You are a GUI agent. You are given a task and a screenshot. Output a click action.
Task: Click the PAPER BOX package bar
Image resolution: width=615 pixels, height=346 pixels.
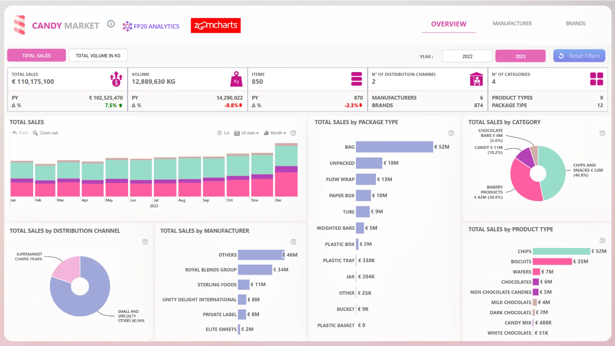363,195
